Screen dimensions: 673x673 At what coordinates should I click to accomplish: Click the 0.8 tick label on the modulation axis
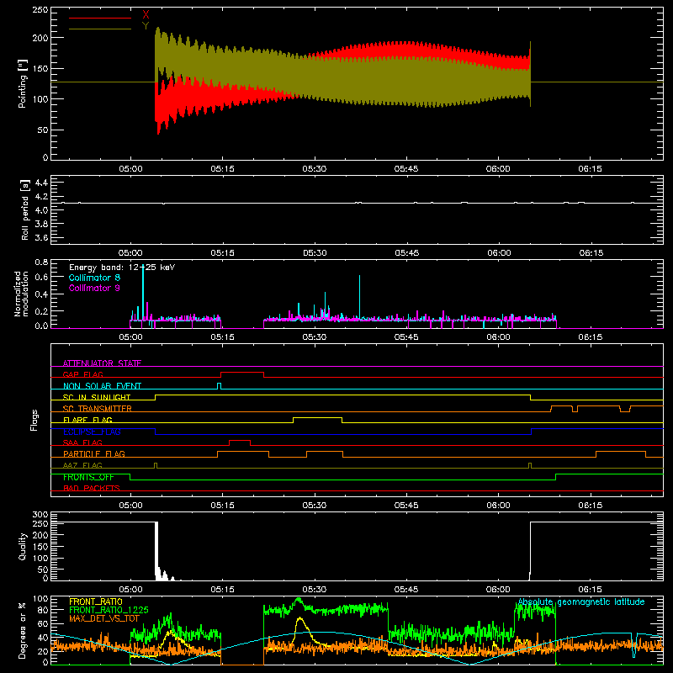pos(40,262)
